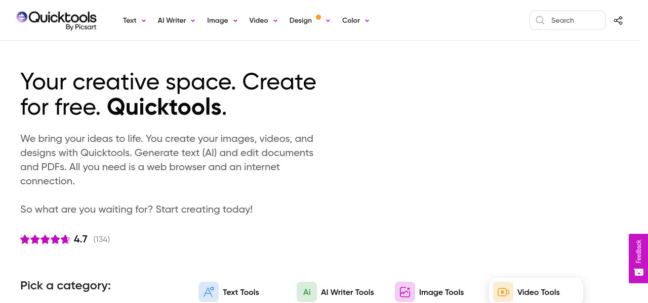Click the magnifier search icon
This screenshot has height=303, width=648.
540,20
